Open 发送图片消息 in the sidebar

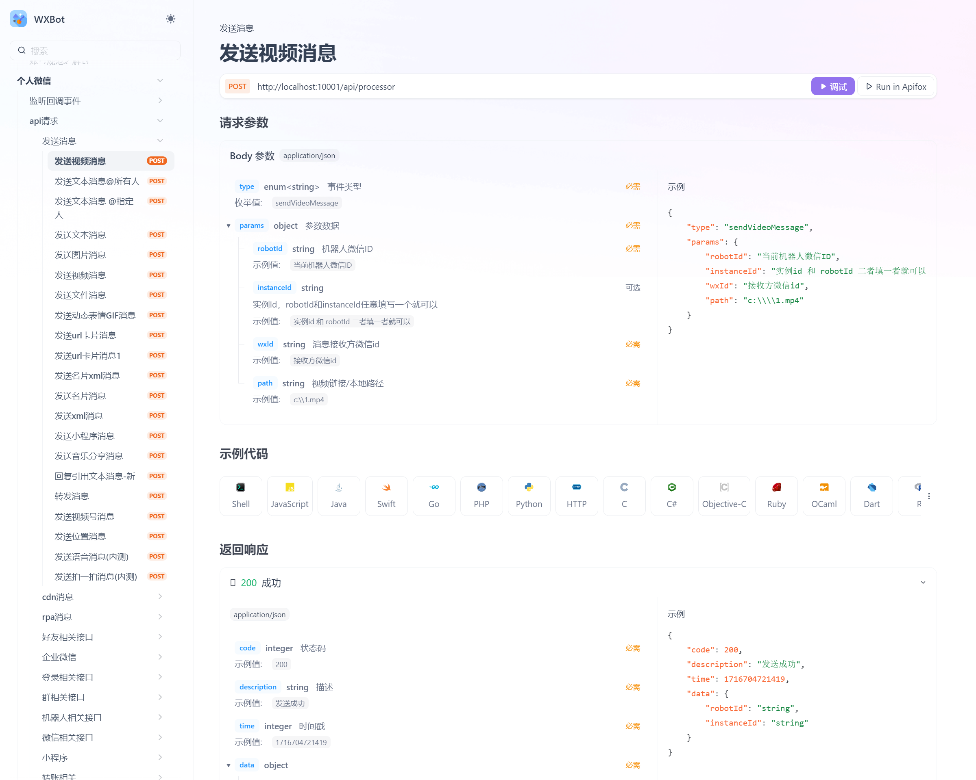tap(80, 255)
